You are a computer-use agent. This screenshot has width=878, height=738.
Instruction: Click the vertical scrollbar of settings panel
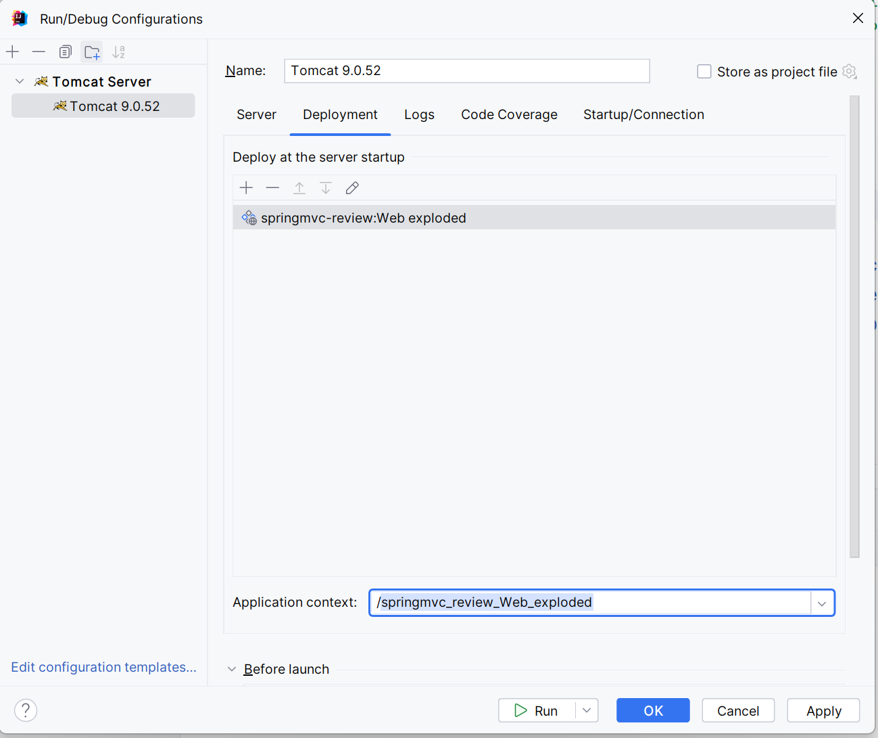tap(854, 326)
